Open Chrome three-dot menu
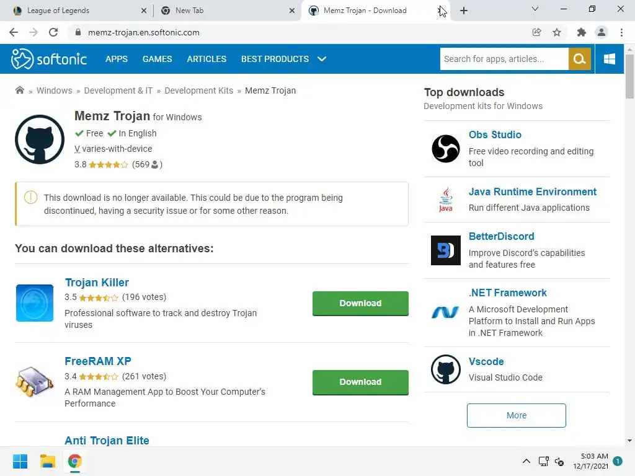The width and height of the screenshot is (635, 476). click(621, 32)
